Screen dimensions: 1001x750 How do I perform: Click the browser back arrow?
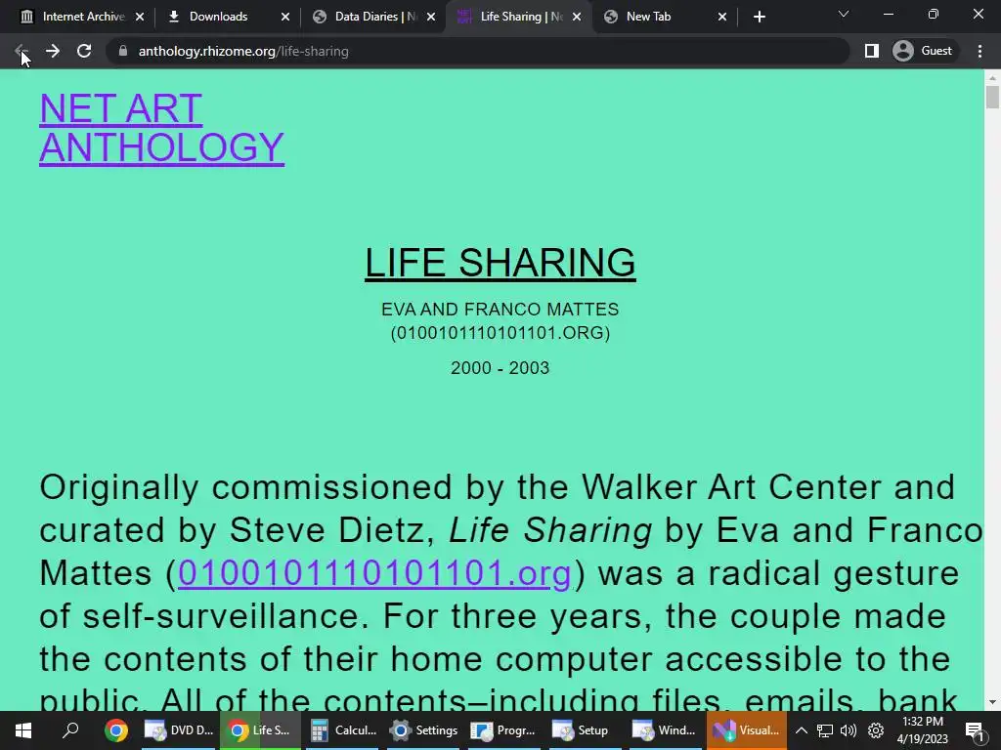[21, 51]
